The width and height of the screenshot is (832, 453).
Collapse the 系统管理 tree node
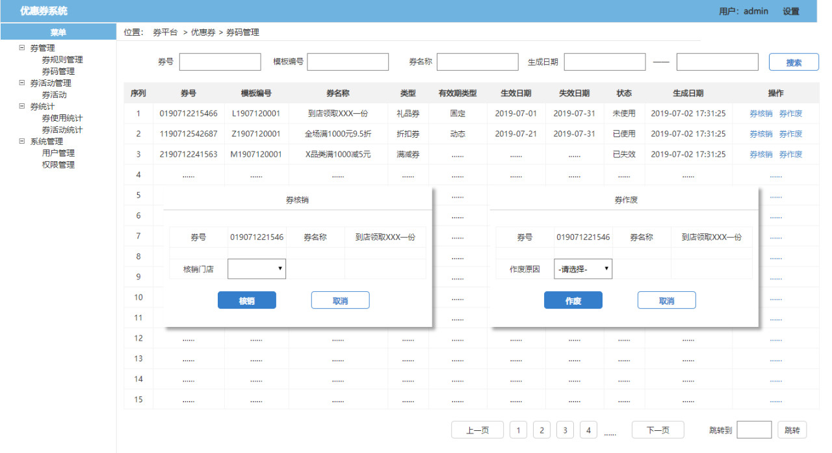tap(22, 142)
